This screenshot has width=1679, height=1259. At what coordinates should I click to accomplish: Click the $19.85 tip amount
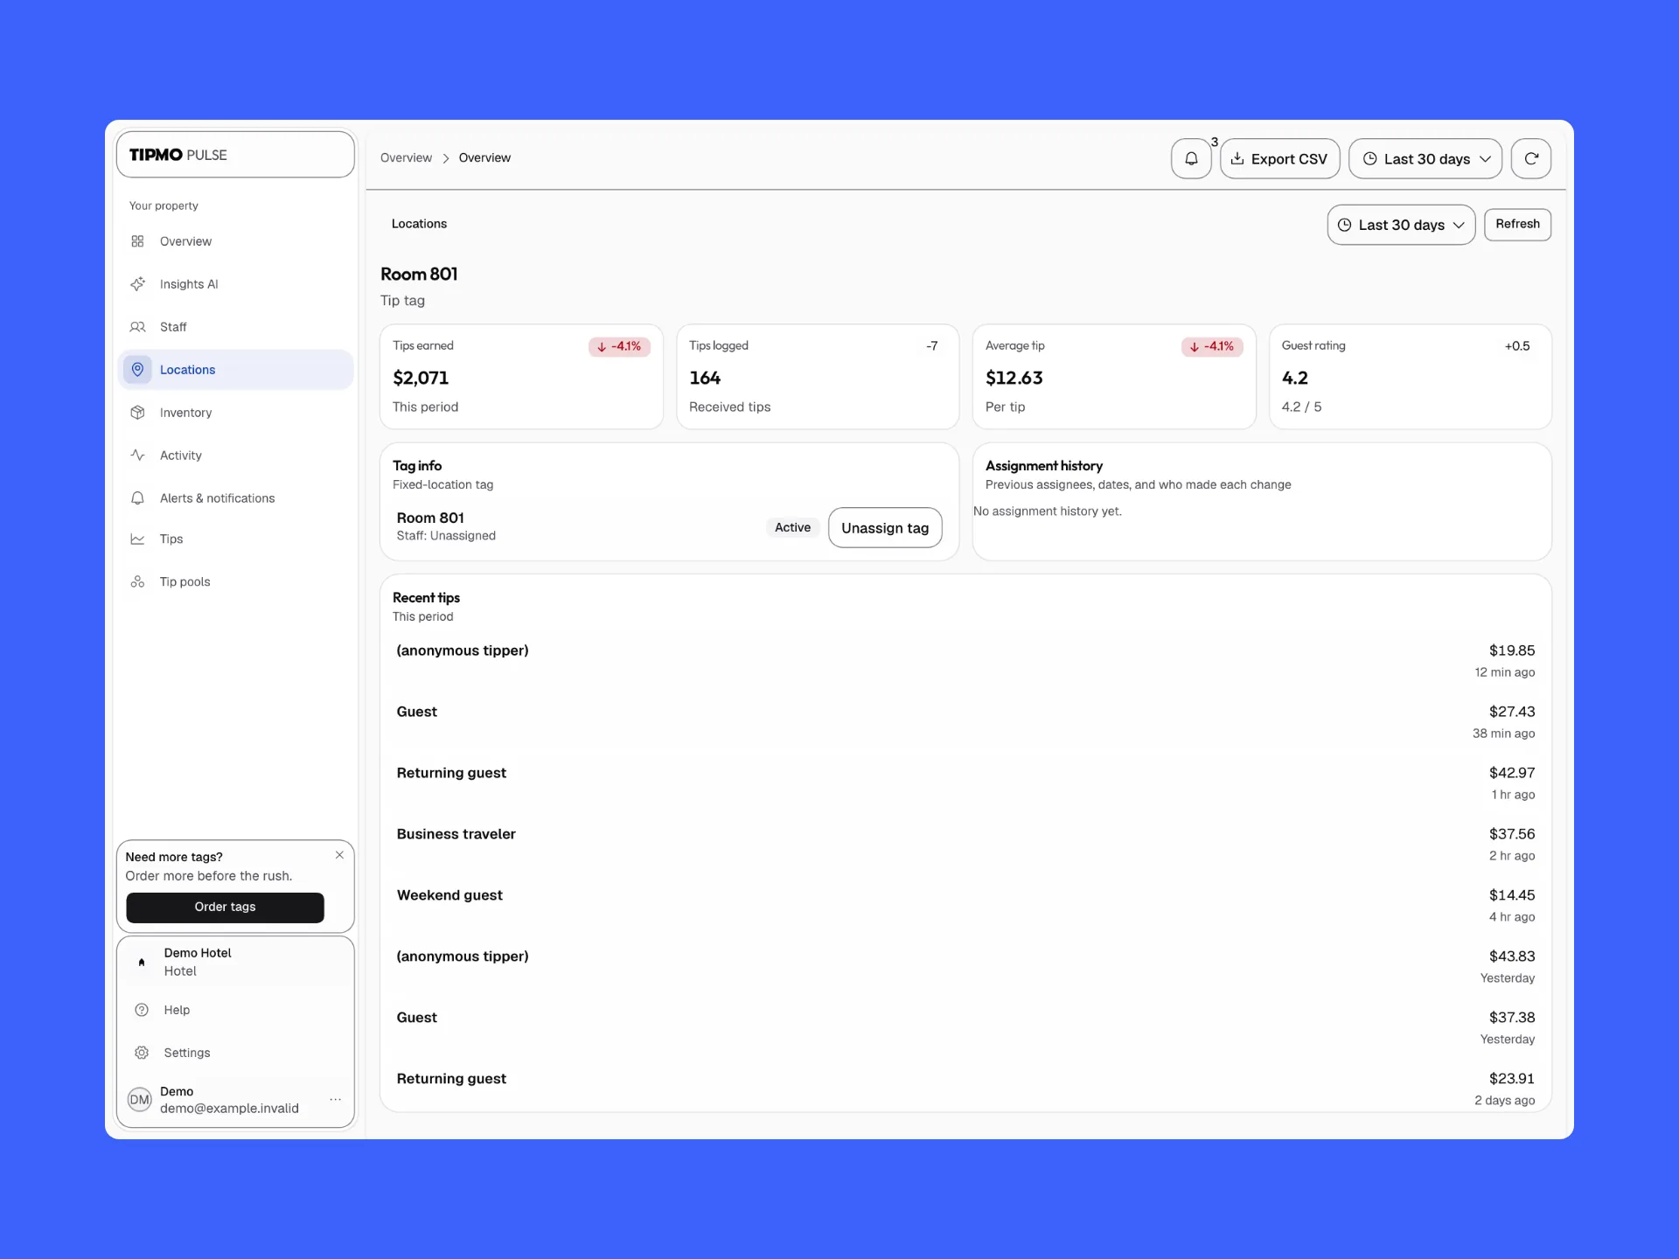point(1512,650)
